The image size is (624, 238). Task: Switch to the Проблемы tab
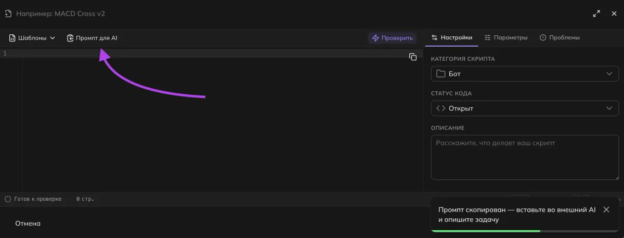[560, 37]
